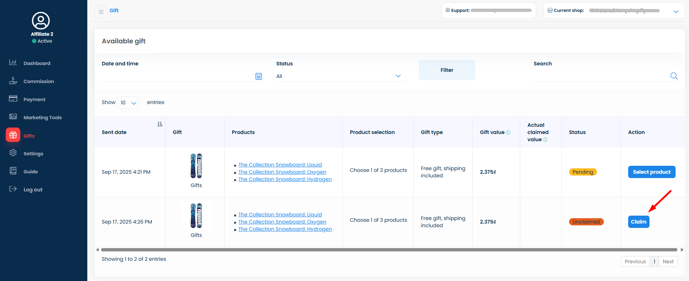Click the Gift value info icon
The height and width of the screenshot is (281, 689).
click(x=508, y=133)
